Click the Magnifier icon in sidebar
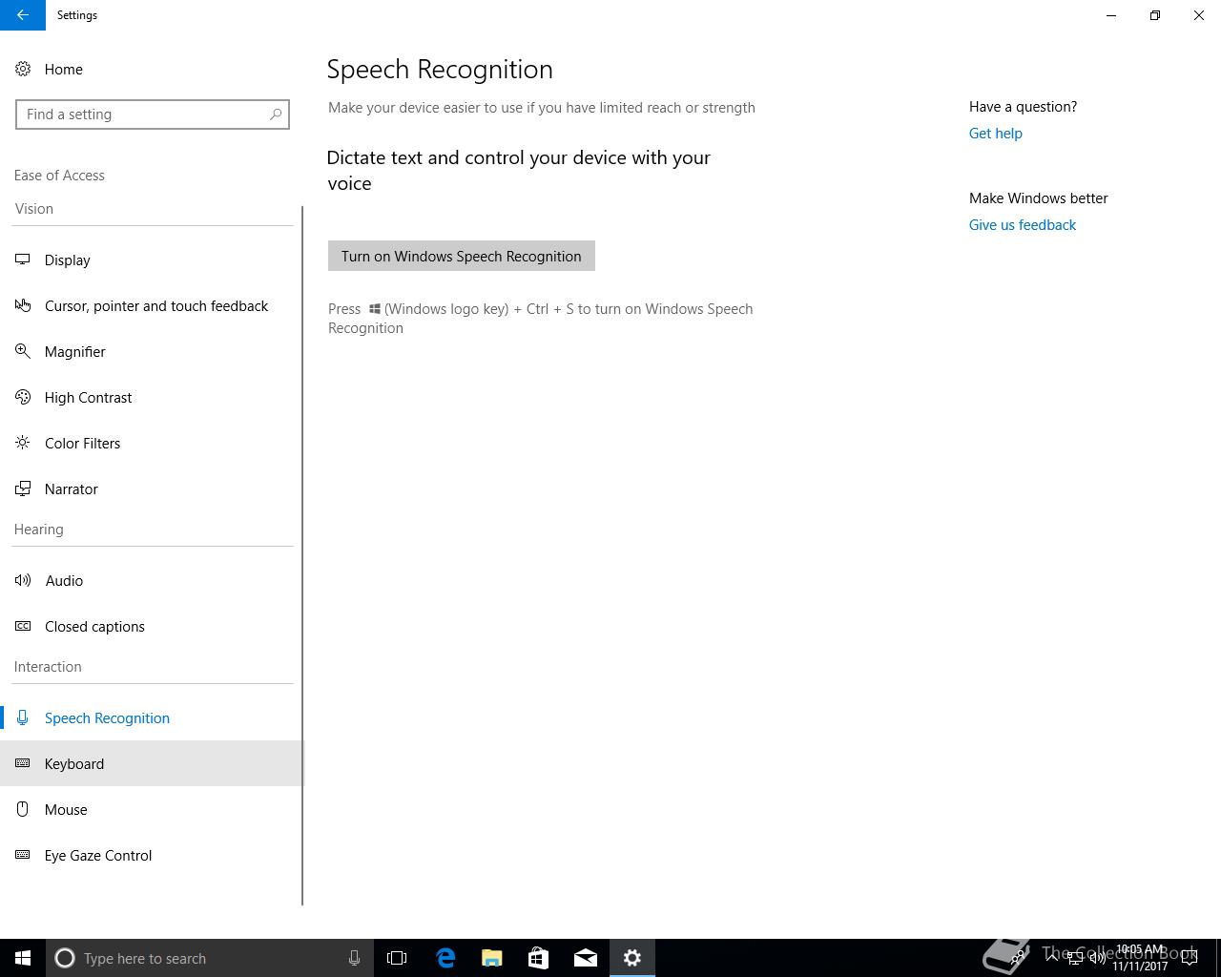This screenshot has height=977, width=1221. point(23,351)
